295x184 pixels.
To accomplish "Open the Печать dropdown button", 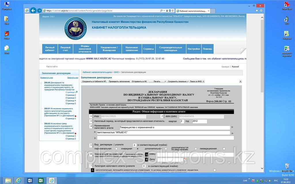I will [x=157, y=81].
